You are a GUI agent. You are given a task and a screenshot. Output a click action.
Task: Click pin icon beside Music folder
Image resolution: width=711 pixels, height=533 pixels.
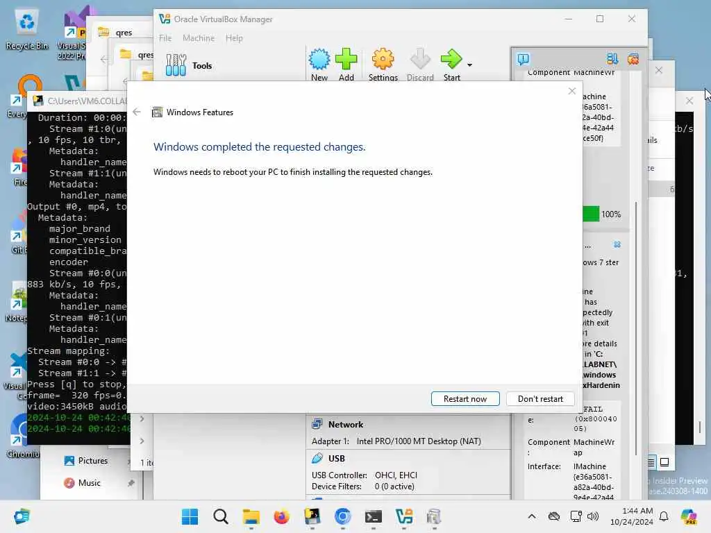[131, 483]
